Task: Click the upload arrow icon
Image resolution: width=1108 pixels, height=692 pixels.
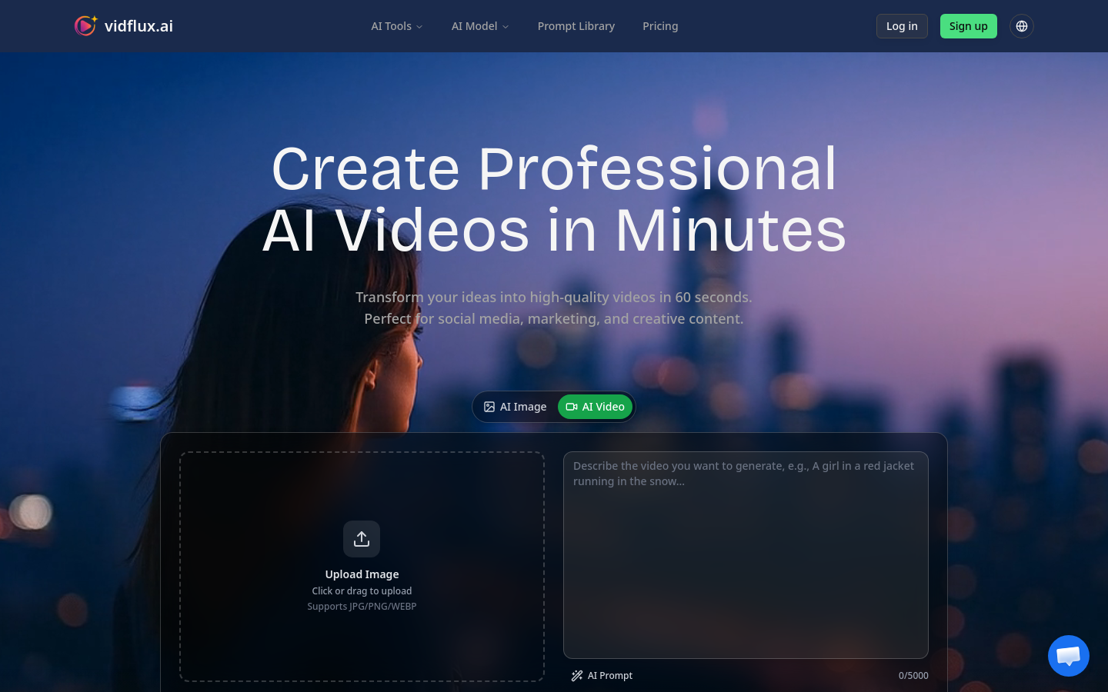Action: point(362,539)
